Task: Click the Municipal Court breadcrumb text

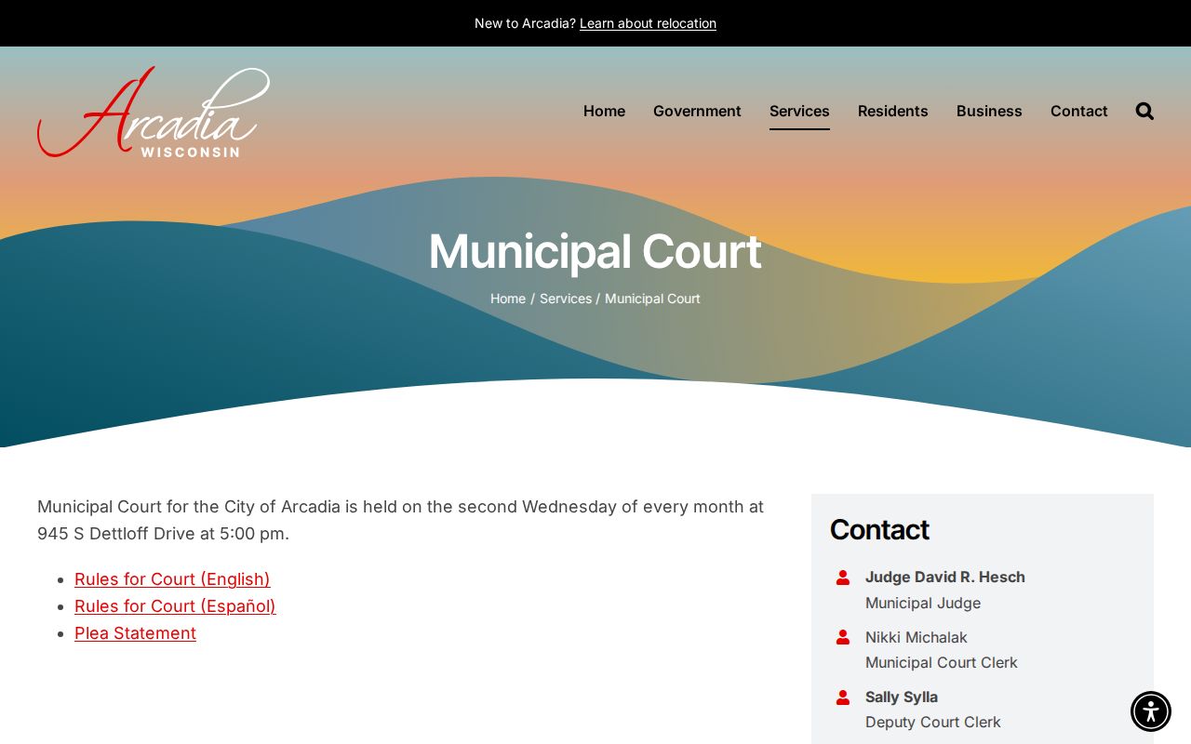Action: 652,299
